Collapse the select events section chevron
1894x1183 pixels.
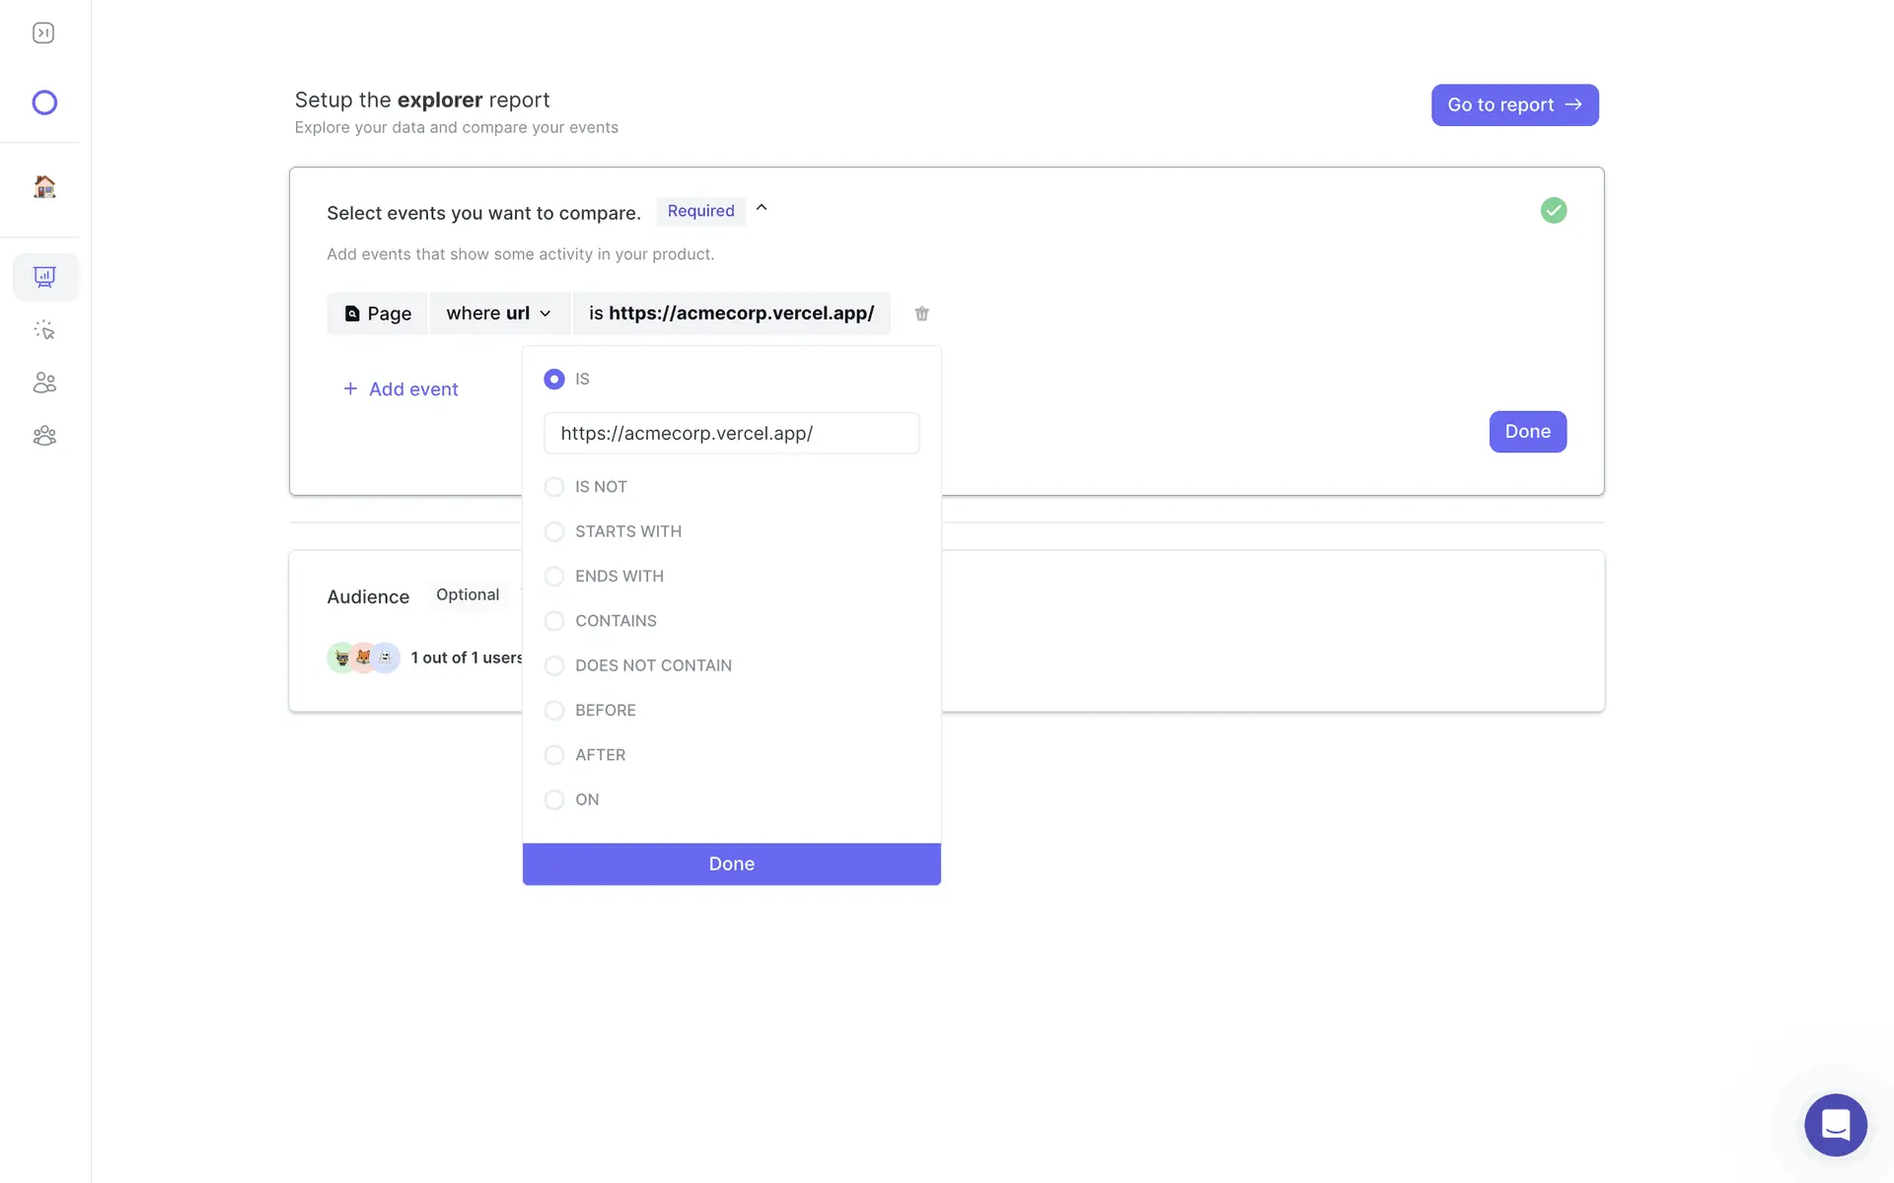[762, 208]
